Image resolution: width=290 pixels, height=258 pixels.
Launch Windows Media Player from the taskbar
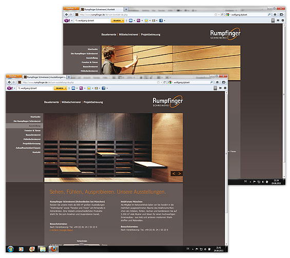click(x=21, y=249)
